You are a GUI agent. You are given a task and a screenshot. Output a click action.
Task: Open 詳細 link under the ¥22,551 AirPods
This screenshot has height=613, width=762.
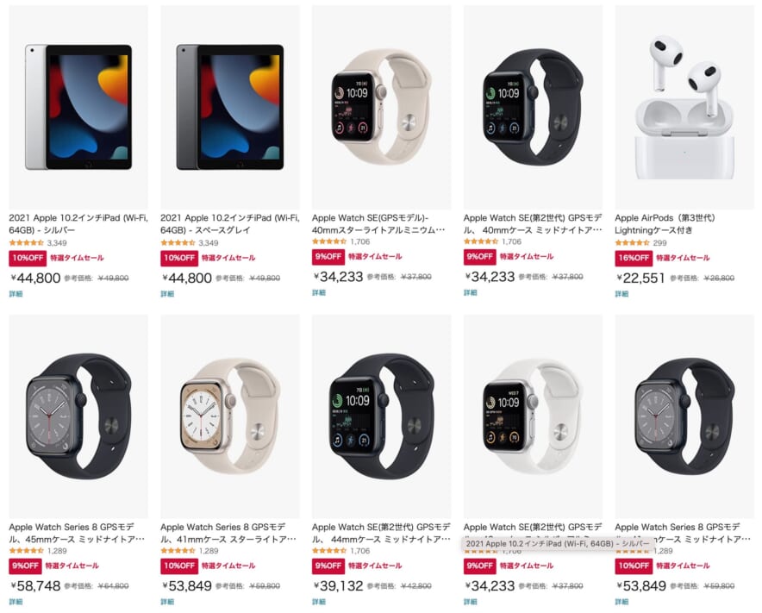point(621,294)
